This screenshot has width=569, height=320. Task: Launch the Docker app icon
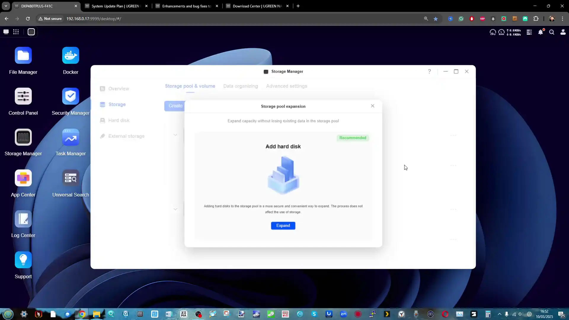coord(71,55)
